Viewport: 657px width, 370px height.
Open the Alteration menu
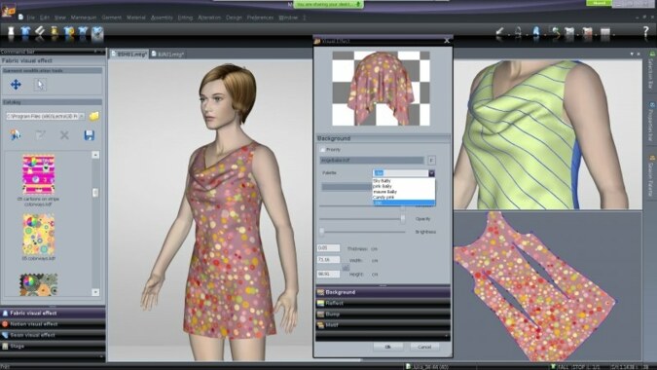coord(209,18)
